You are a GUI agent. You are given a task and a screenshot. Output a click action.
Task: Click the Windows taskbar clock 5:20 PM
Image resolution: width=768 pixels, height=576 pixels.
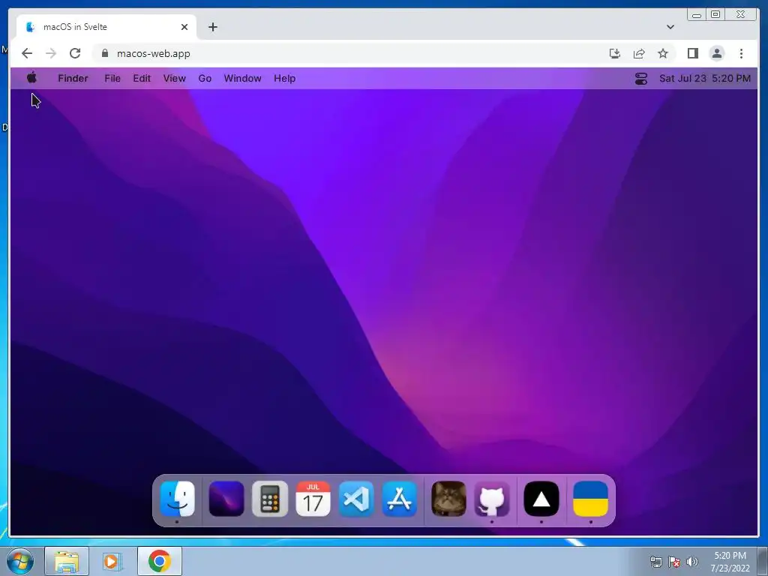[x=730, y=562]
